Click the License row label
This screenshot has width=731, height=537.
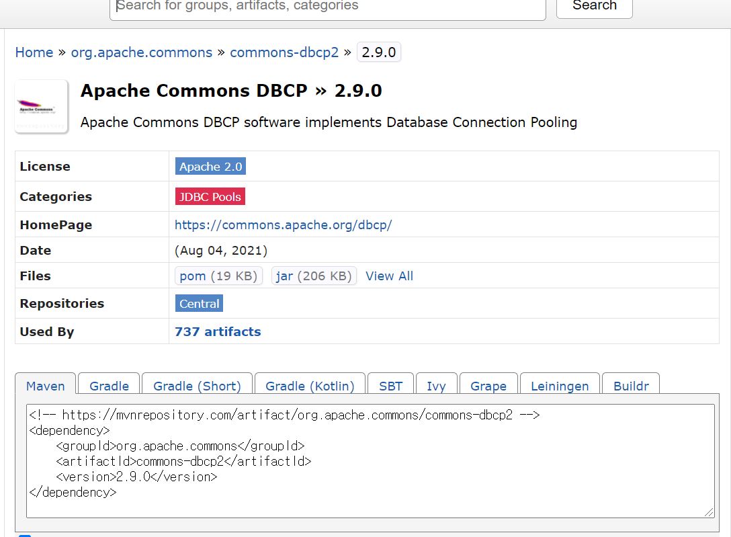tap(45, 167)
